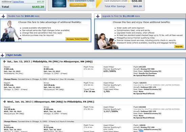The width and height of the screenshot is (186, 132).
Task: Click the first class passenger reading image
Action: pyautogui.click(x=107, y=41)
